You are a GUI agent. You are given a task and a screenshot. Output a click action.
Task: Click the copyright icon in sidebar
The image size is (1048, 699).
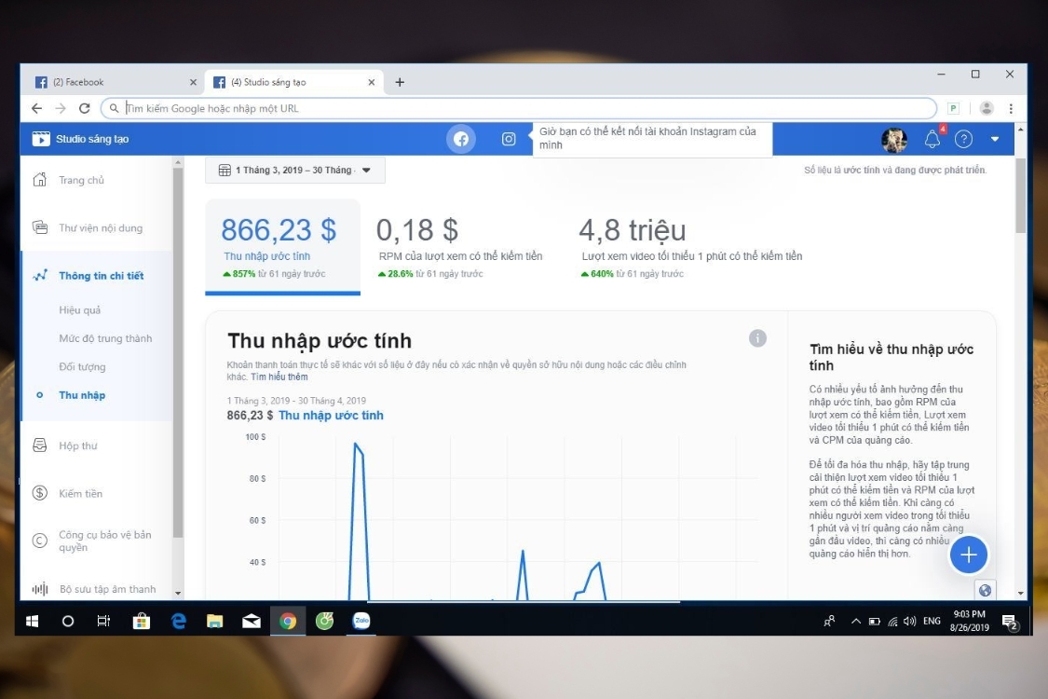(x=40, y=541)
